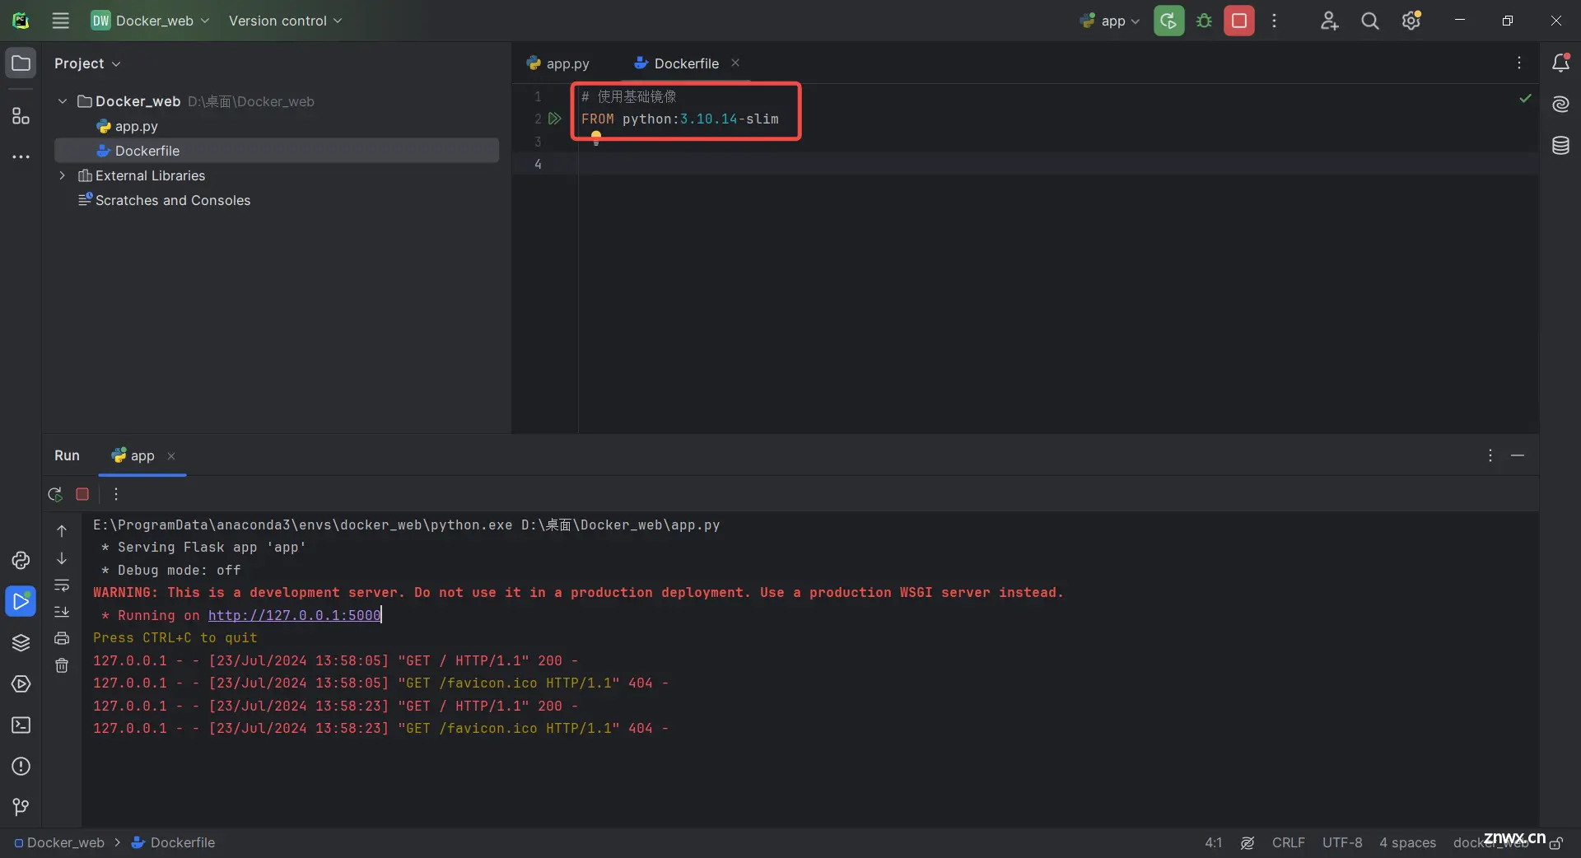Image resolution: width=1581 pixels, height=858 pixels.
Task: Open the Project tool window
Action: pyautogui.click(x=21, y=63)
